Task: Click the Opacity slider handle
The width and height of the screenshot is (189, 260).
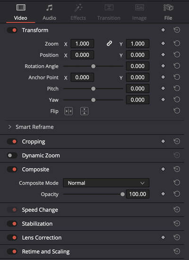Action: [x=122, y=194]
